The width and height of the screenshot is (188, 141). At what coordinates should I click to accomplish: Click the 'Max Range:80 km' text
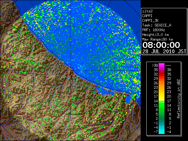(157, 39)
